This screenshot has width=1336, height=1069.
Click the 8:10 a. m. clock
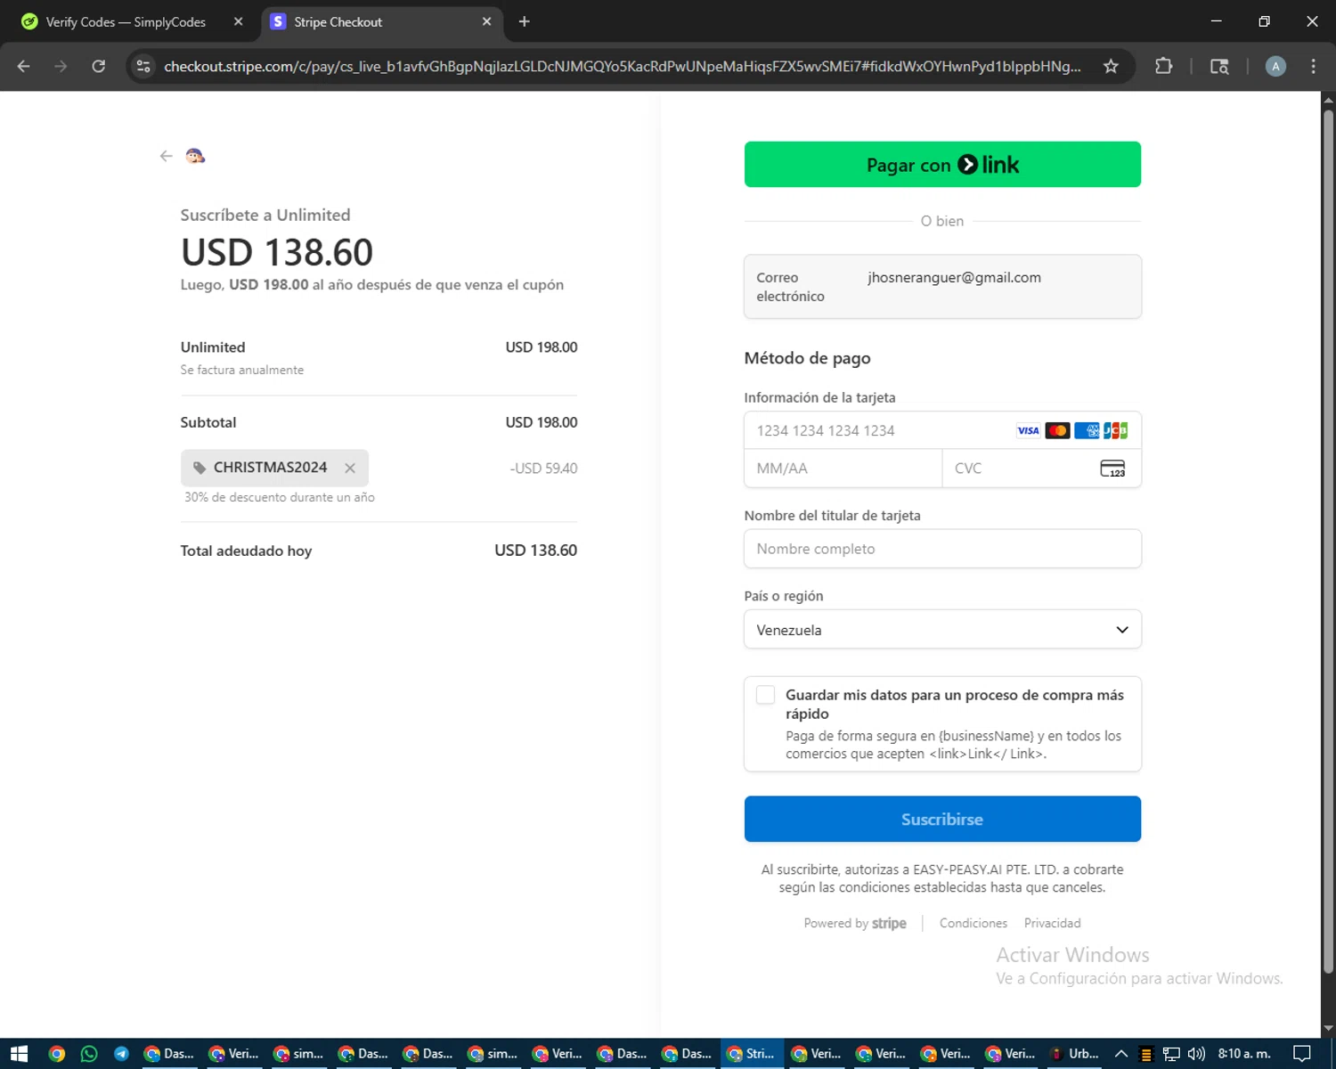pyautogui.click(x=1244, y=1054)
